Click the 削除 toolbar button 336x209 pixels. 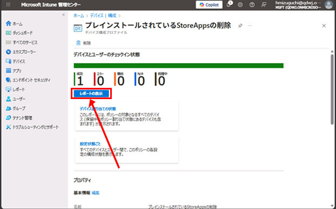[x=84, y=43]
